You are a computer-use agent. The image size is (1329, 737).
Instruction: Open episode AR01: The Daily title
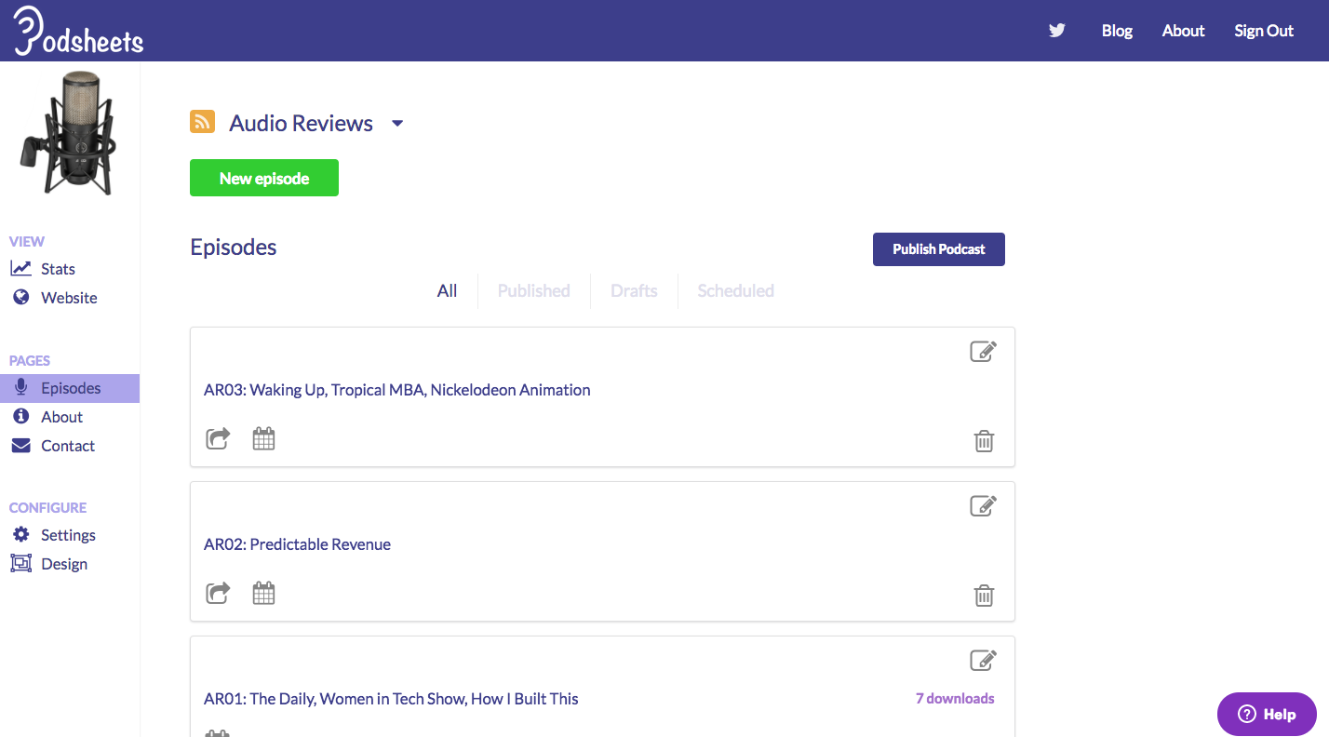click(x=391, y=699)
